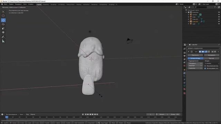Click the Cube.002 modifier wrench icon in outliner
The height and width of the screenshot is (124, 221).
(202, 21)
